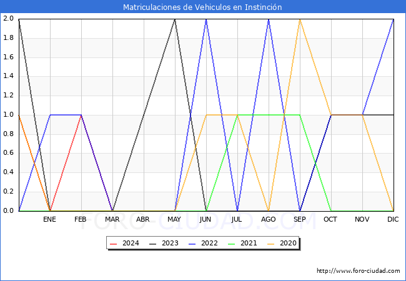Screen dimensions: 406x281
Task: Click the 2023 line peak at MAY
Action: tap(175, 19)
